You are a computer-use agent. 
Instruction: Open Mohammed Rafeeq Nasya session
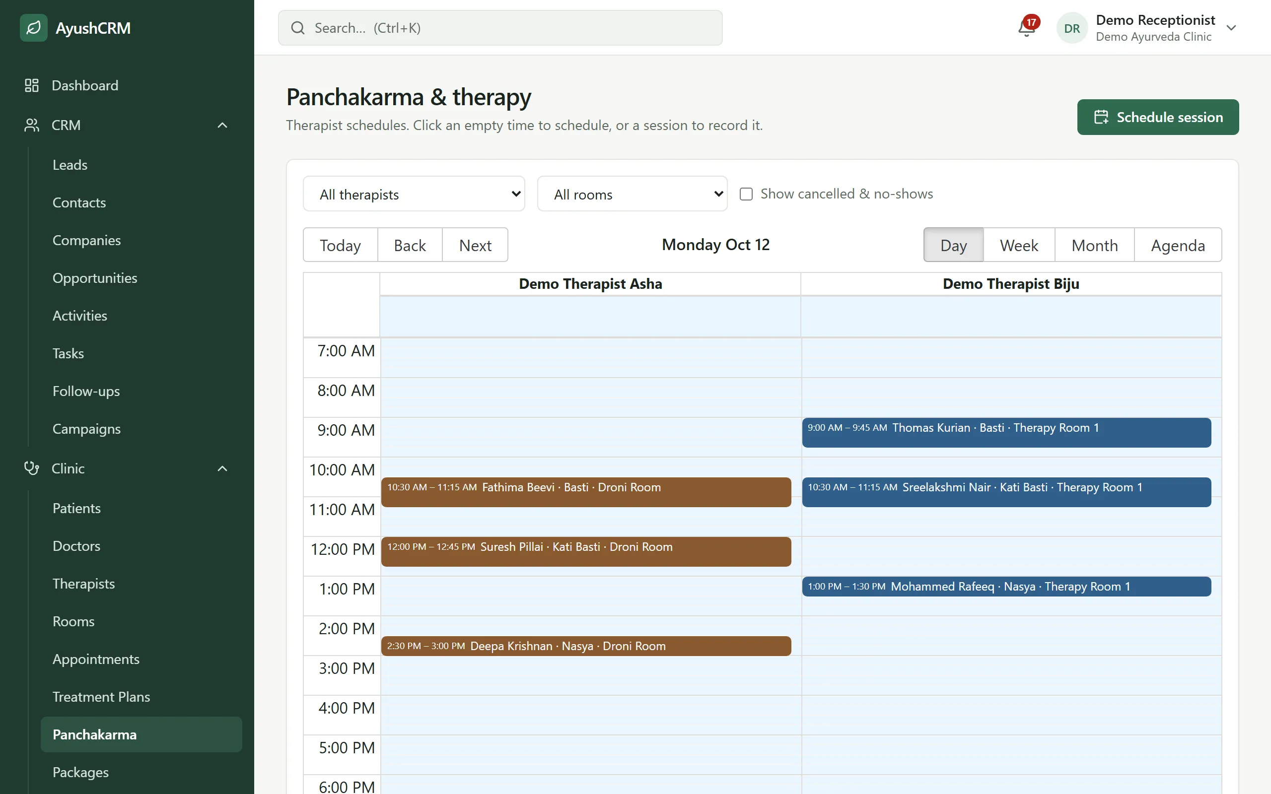(1006, 586)
